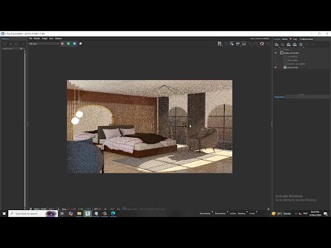Click the rendered bedroom image

(150, 127)
